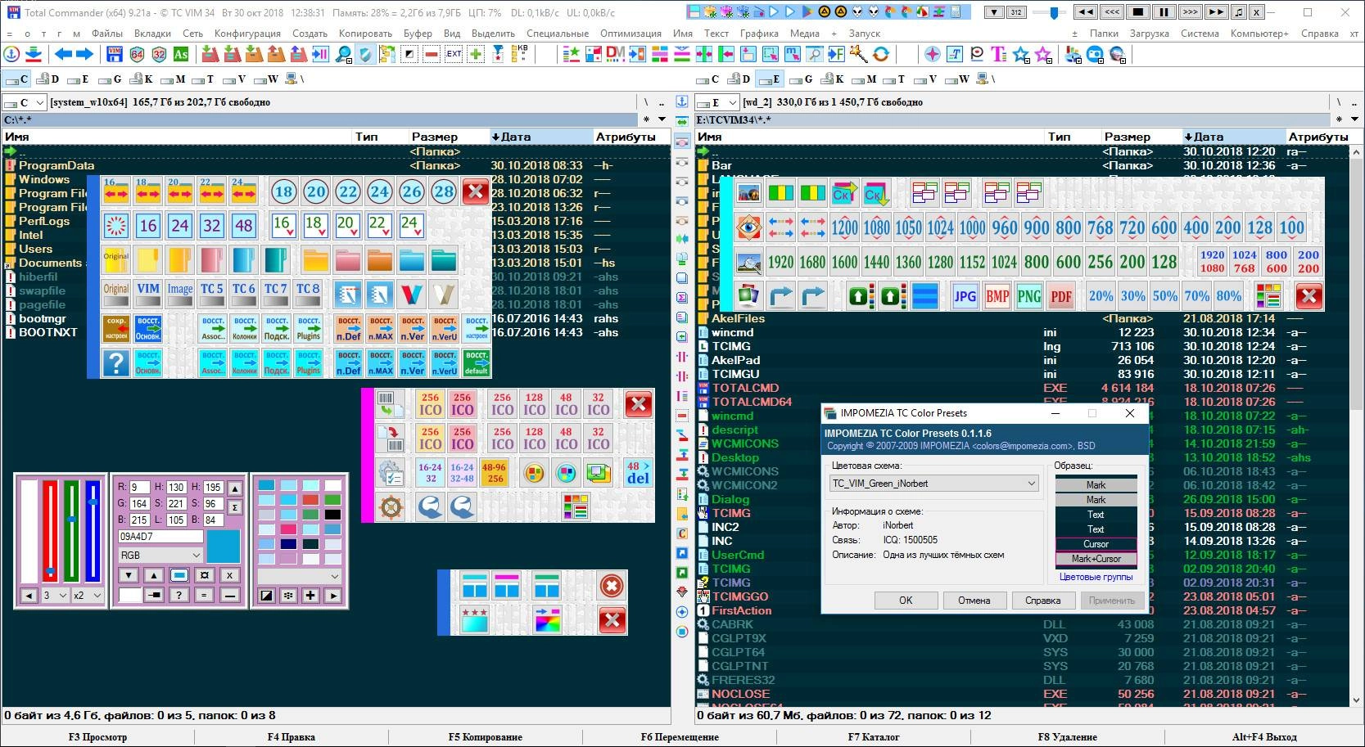Click Отмена in the Color Presets dialog
1365x747 pixels.
click(x=974, y=600)
